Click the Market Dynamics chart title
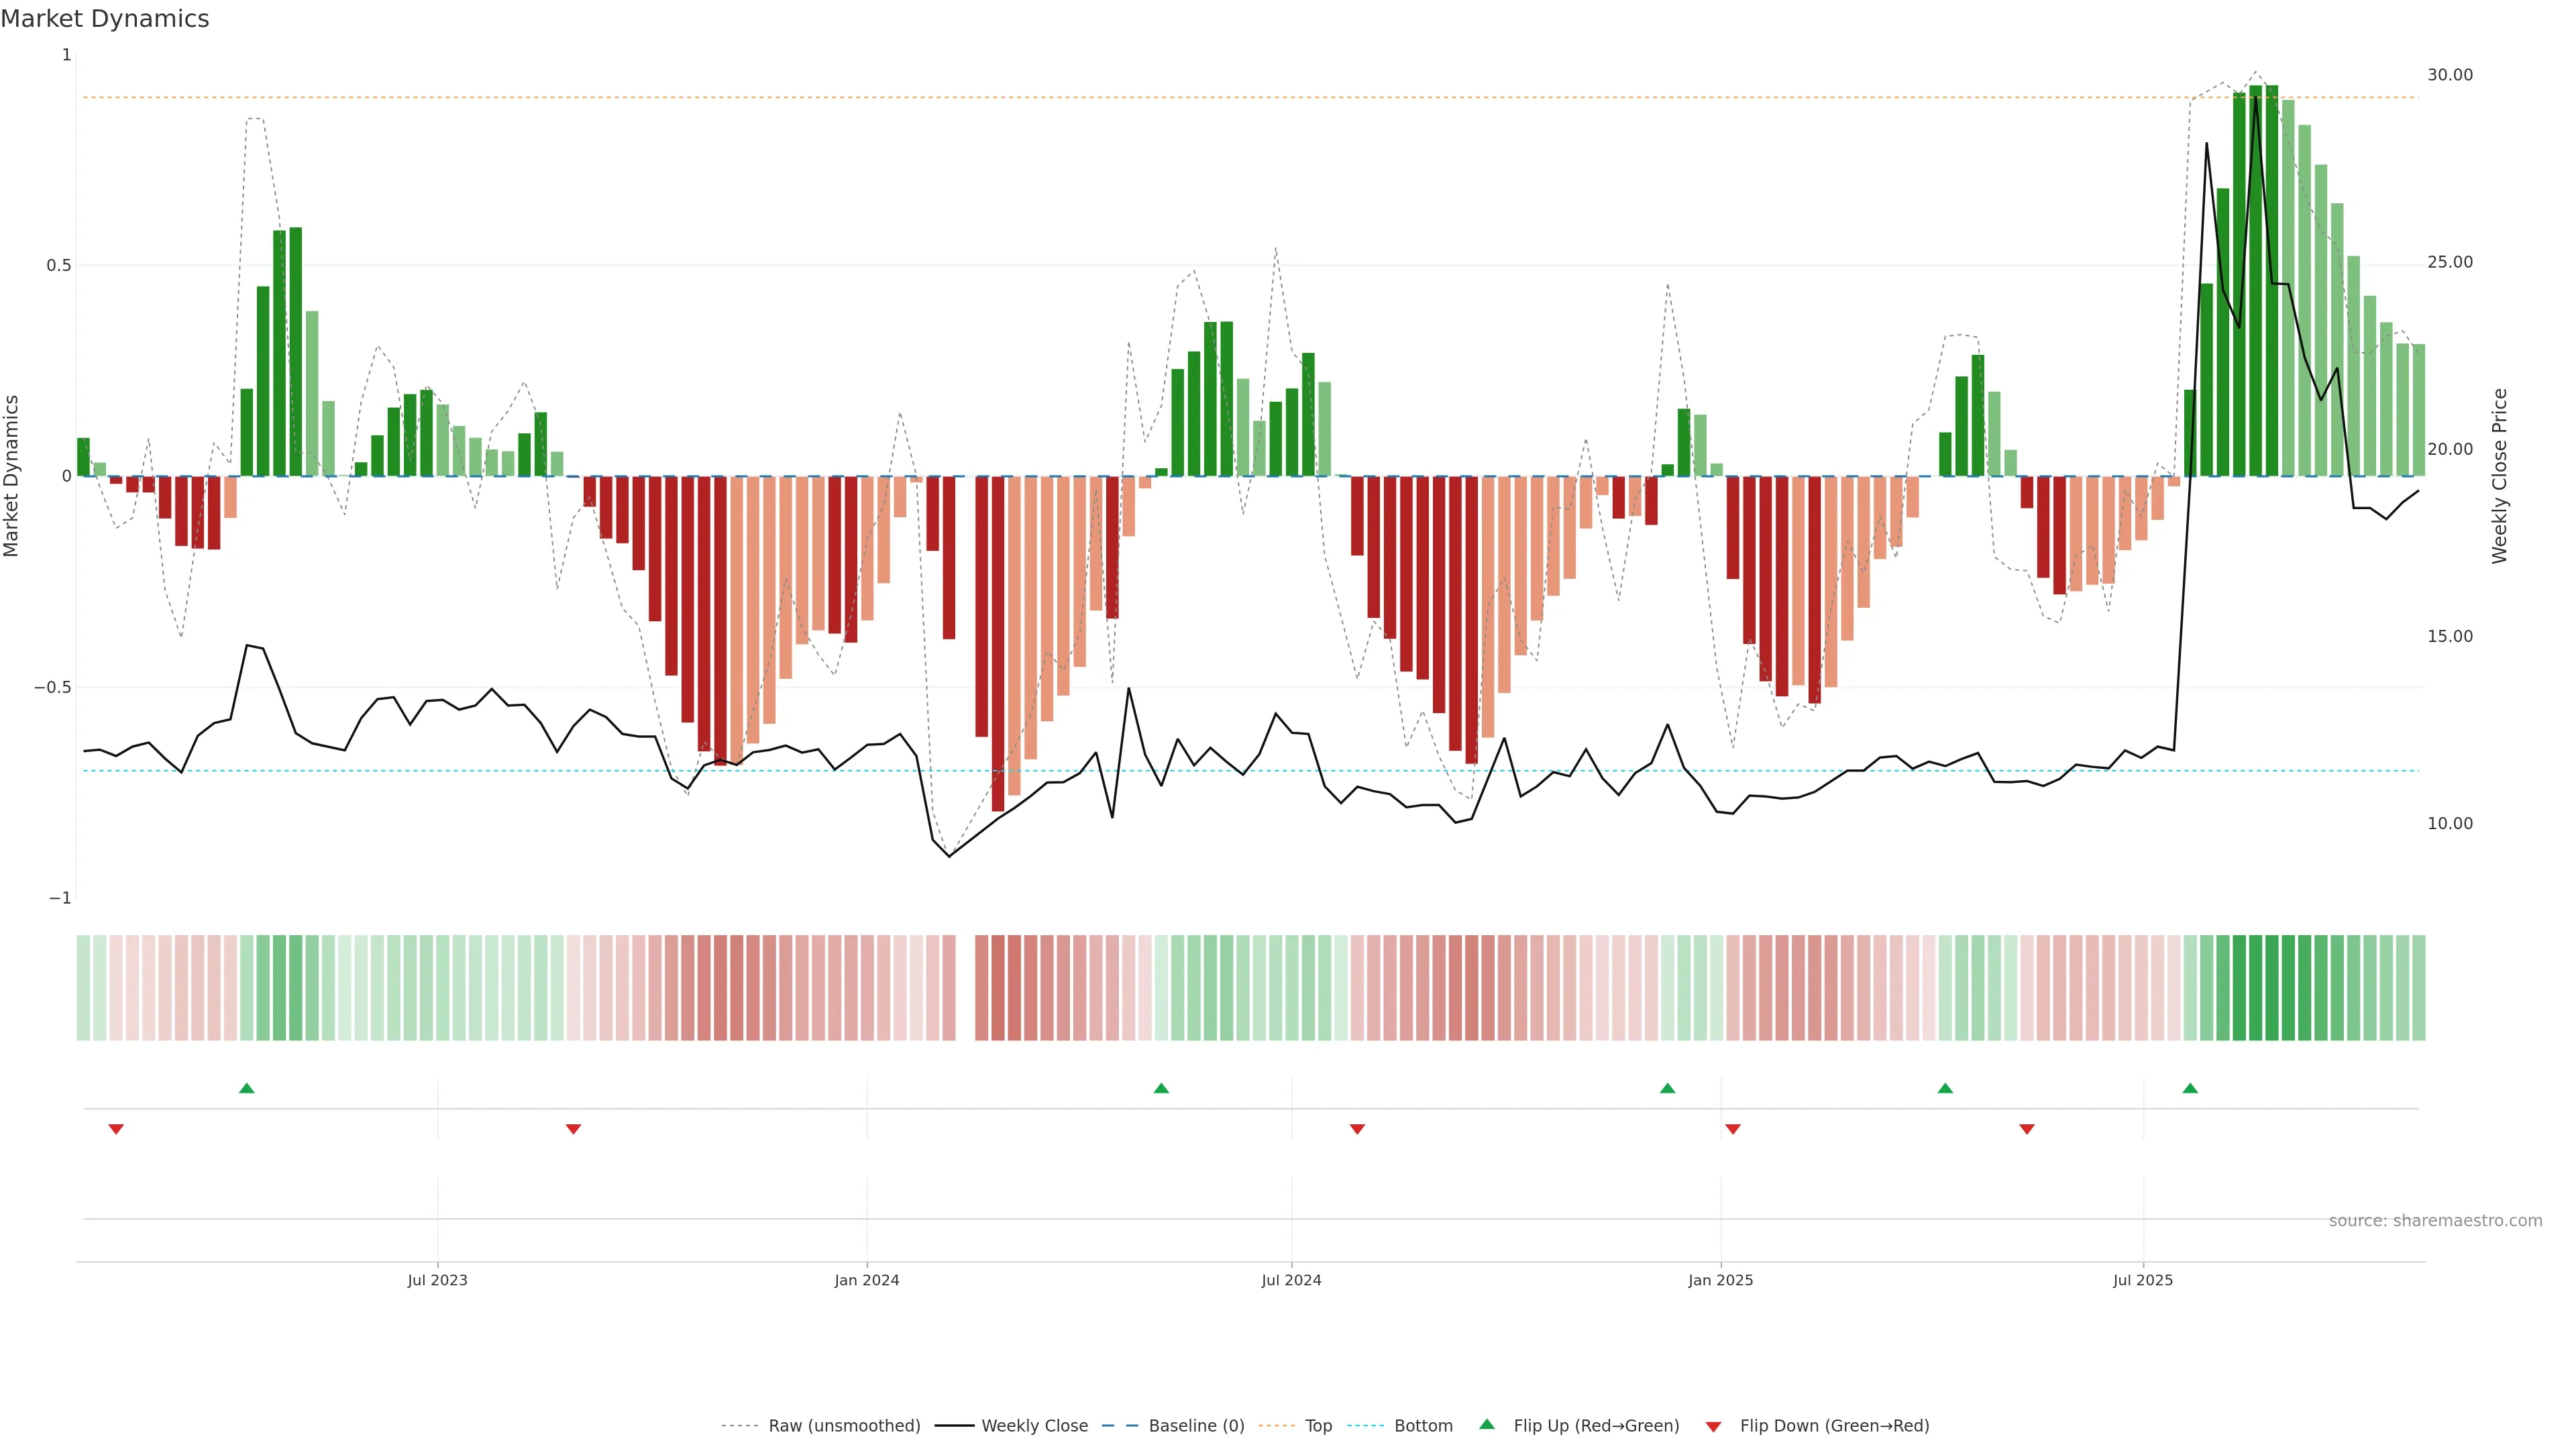2576x1449 pixels. click(105, 19)
